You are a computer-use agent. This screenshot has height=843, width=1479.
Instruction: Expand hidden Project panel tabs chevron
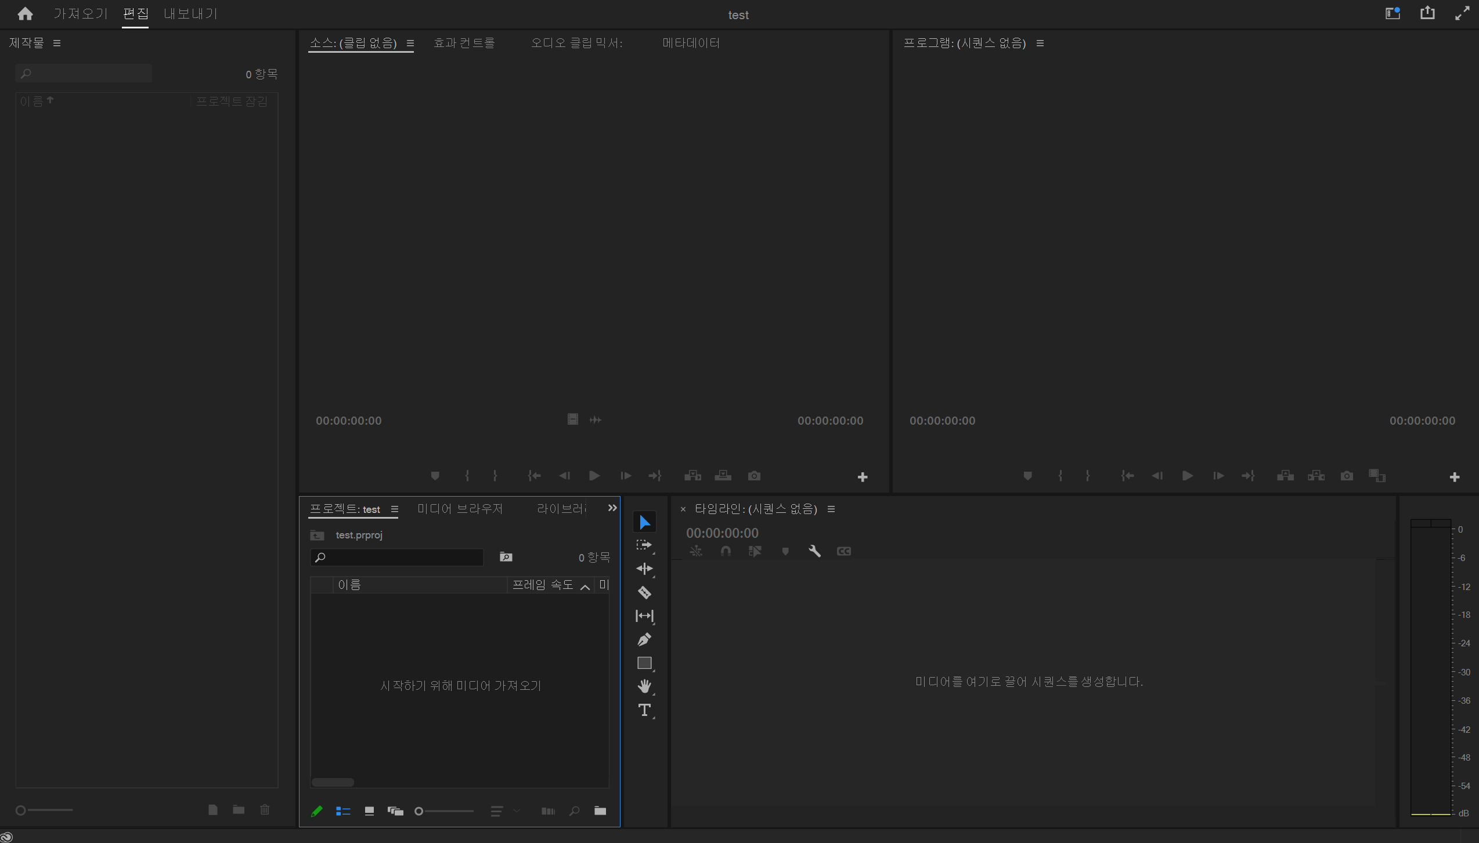pos(612,508)
